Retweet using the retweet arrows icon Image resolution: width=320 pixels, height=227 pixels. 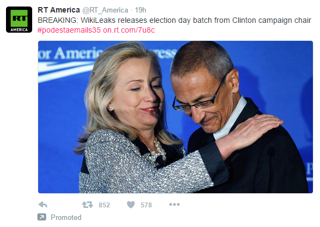tap(88, 205)
